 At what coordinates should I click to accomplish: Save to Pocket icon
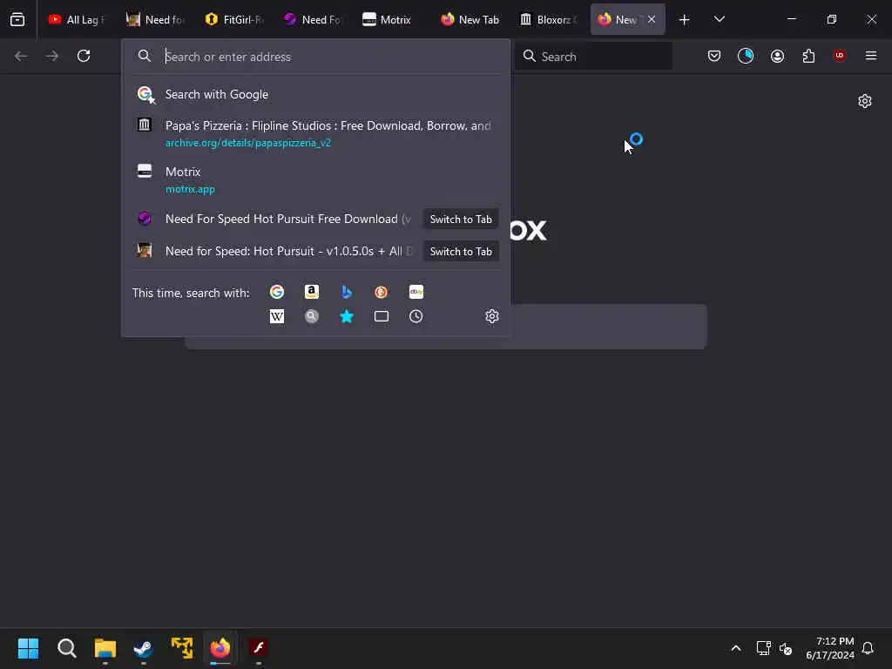coord(714,56)
